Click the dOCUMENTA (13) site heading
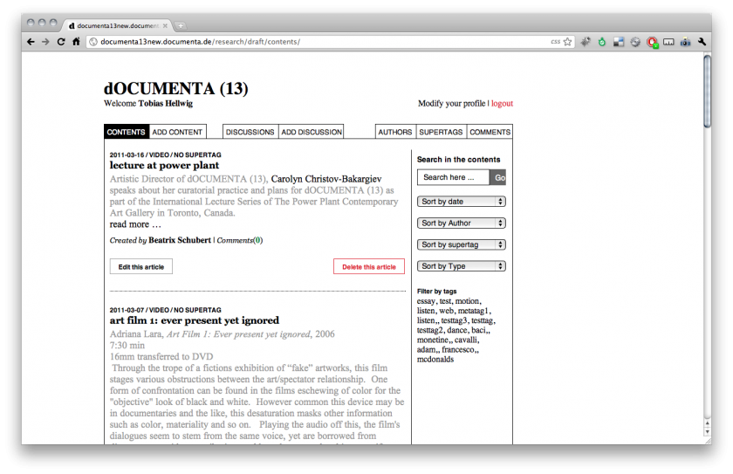This screenshot has width=733, height=474. click(x=175, y=88)
